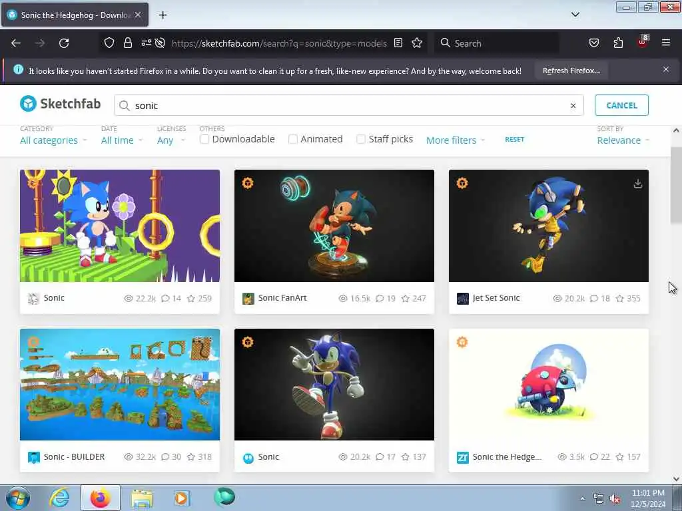Show hidden system tray icons

pos(582,499)
